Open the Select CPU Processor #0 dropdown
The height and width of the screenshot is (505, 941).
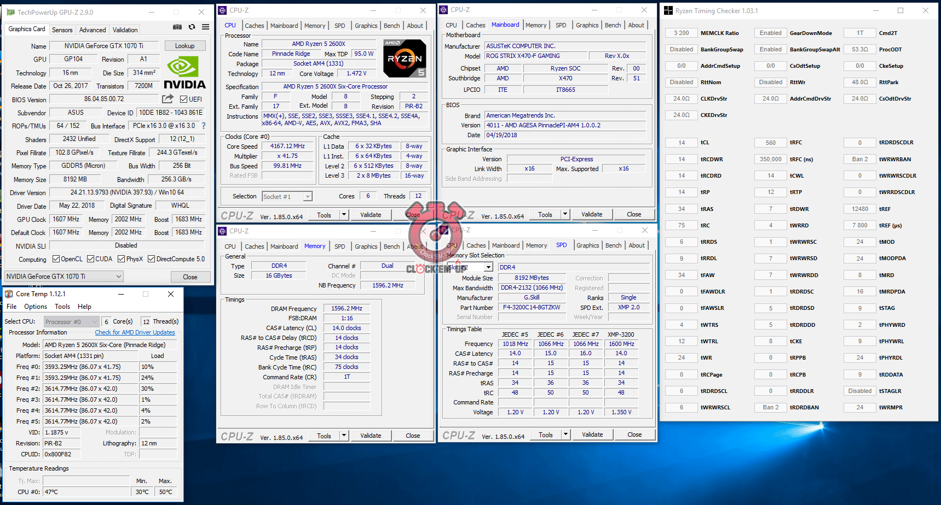72,321
